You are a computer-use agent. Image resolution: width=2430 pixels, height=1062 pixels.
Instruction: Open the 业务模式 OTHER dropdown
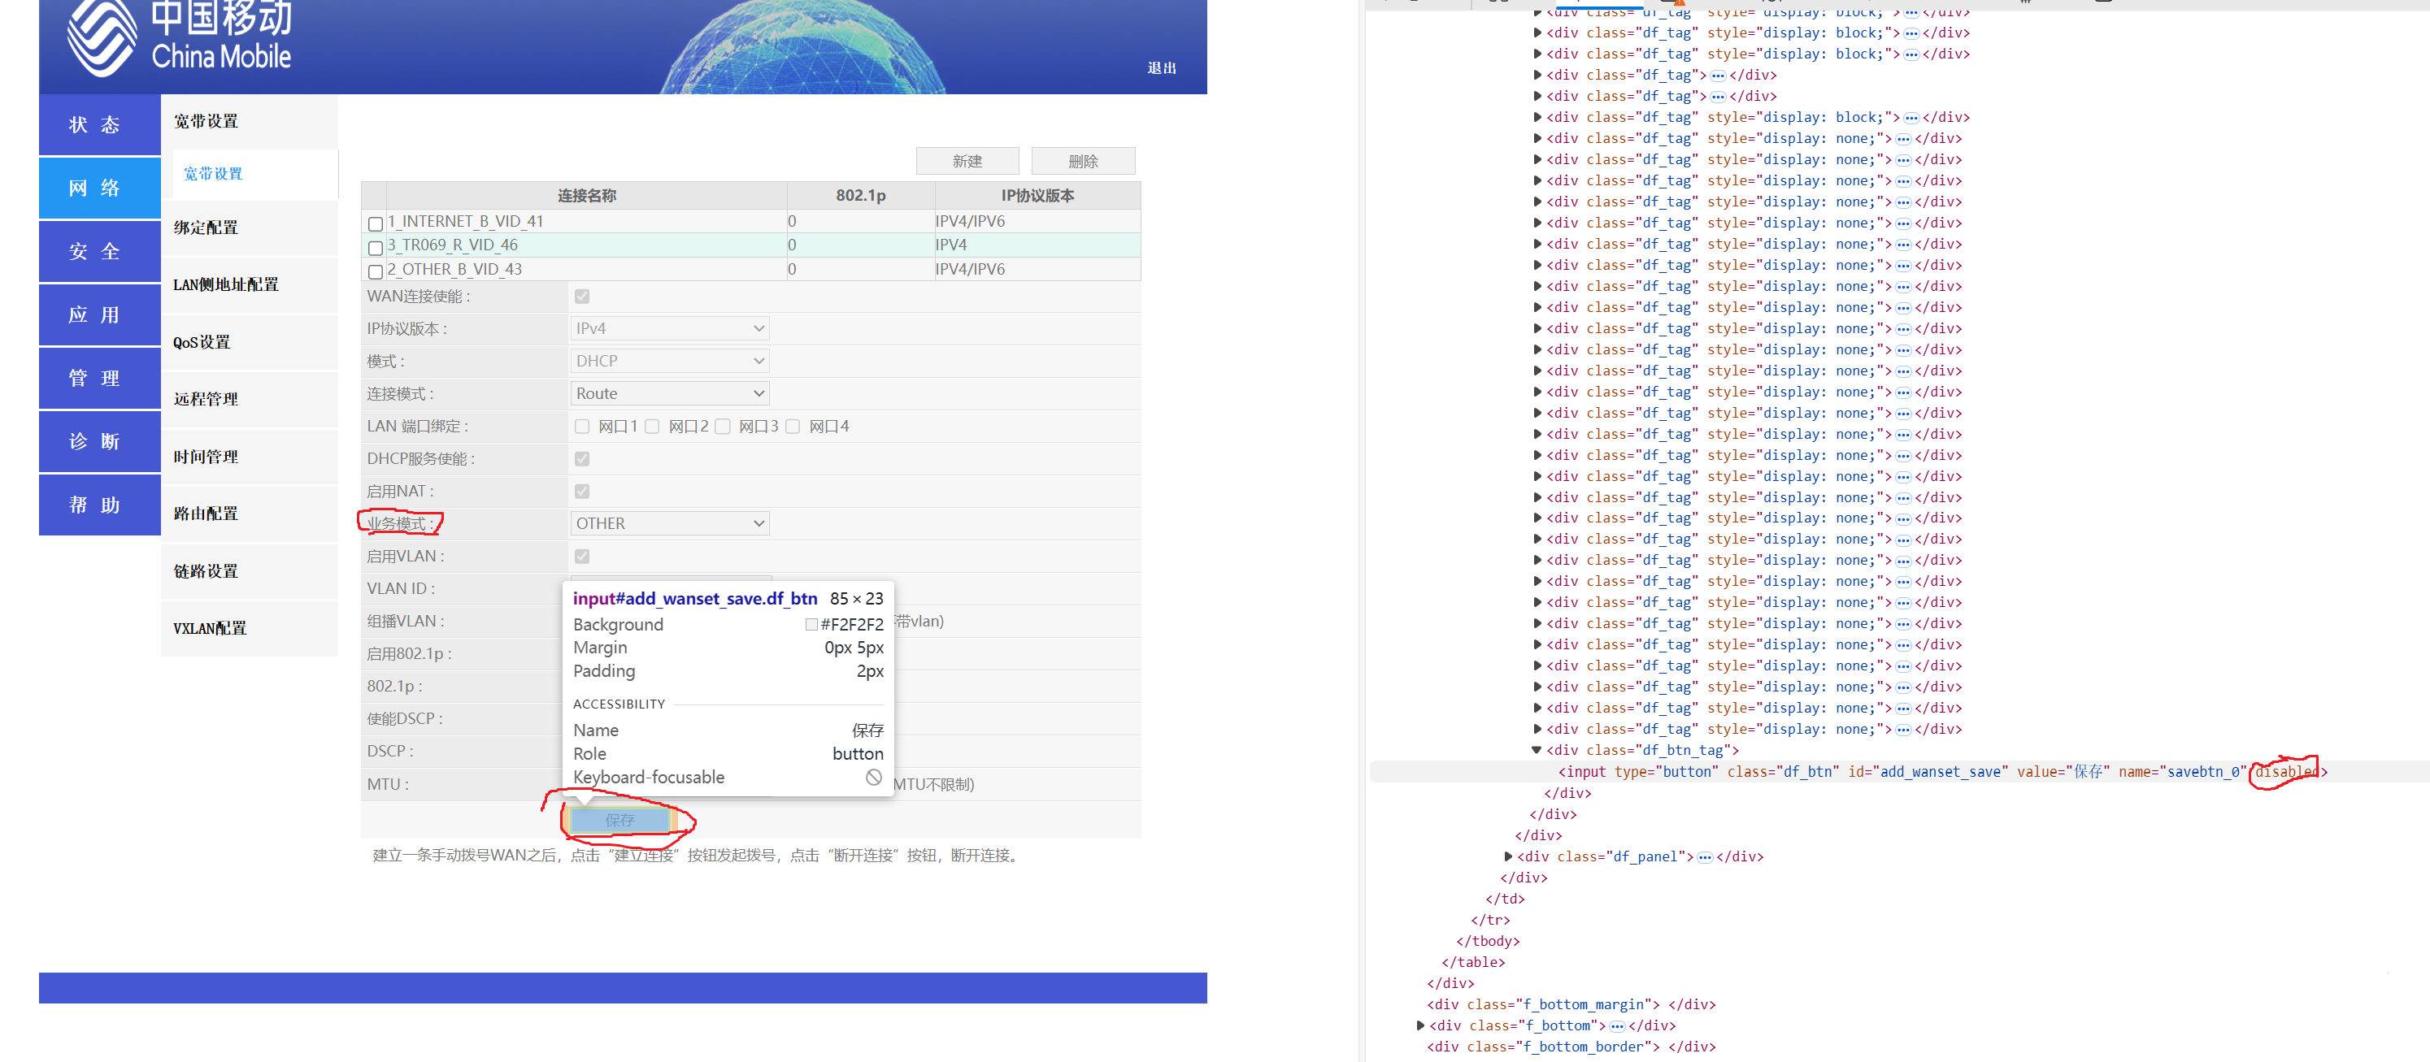pos(670,523)
